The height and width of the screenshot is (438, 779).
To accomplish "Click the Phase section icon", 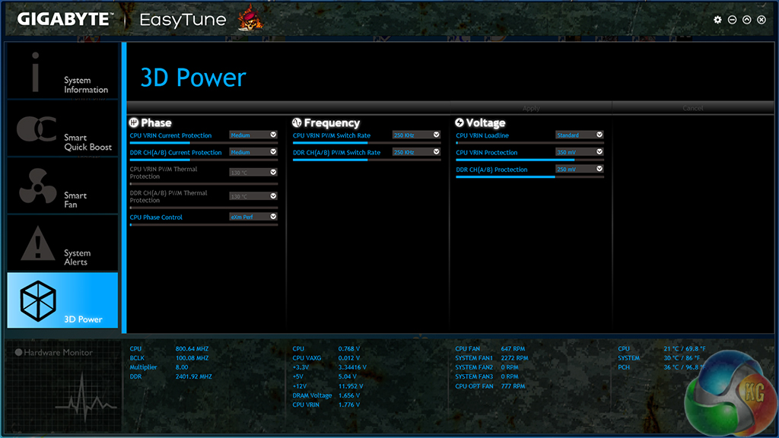I will pyautogui.click(x=134, y=122).
